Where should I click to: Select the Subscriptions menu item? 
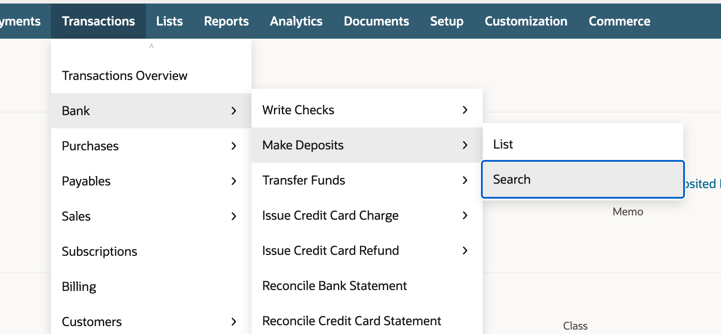click(151, 251)
